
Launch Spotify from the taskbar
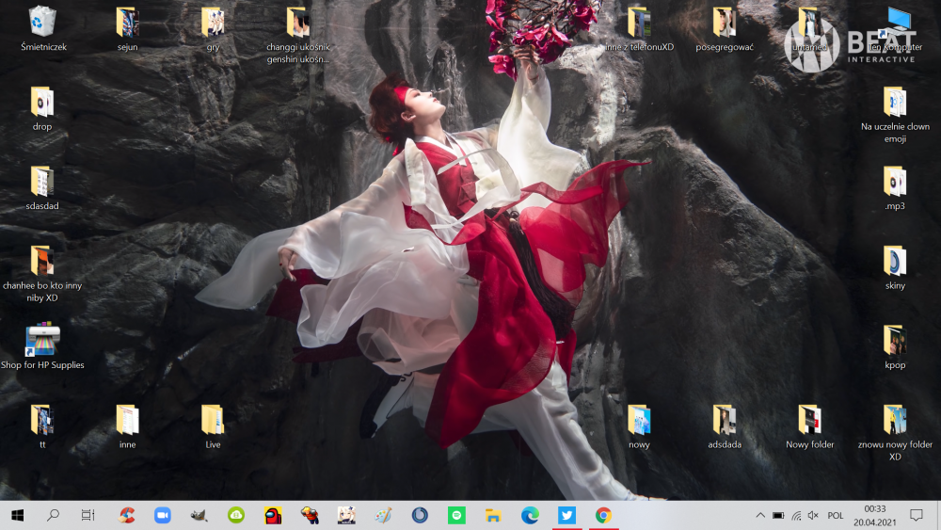tap(456, 515)
